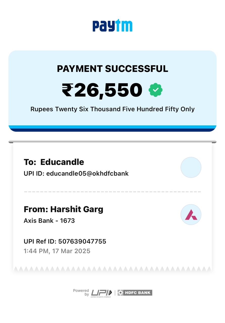Select the Axis Bank - 1673 account text
Viewport: 225px width, 323px height.
[x=49, y=221]
